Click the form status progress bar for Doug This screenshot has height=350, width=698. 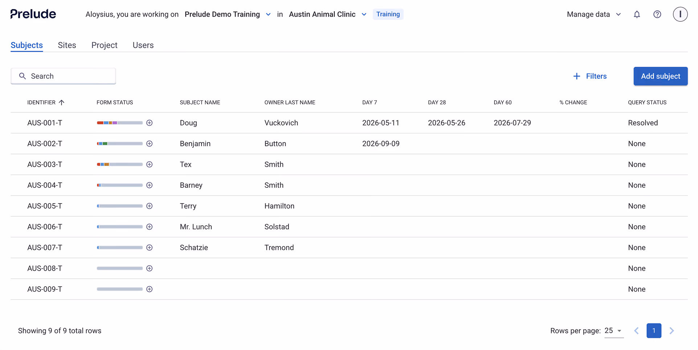pos(120,123)
